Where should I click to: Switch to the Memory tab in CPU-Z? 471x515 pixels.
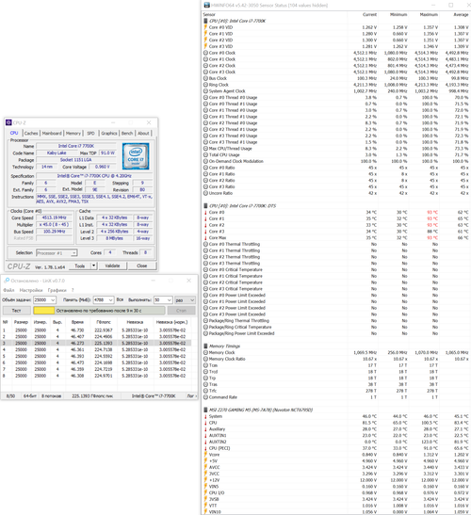click(x=73, y=133)
